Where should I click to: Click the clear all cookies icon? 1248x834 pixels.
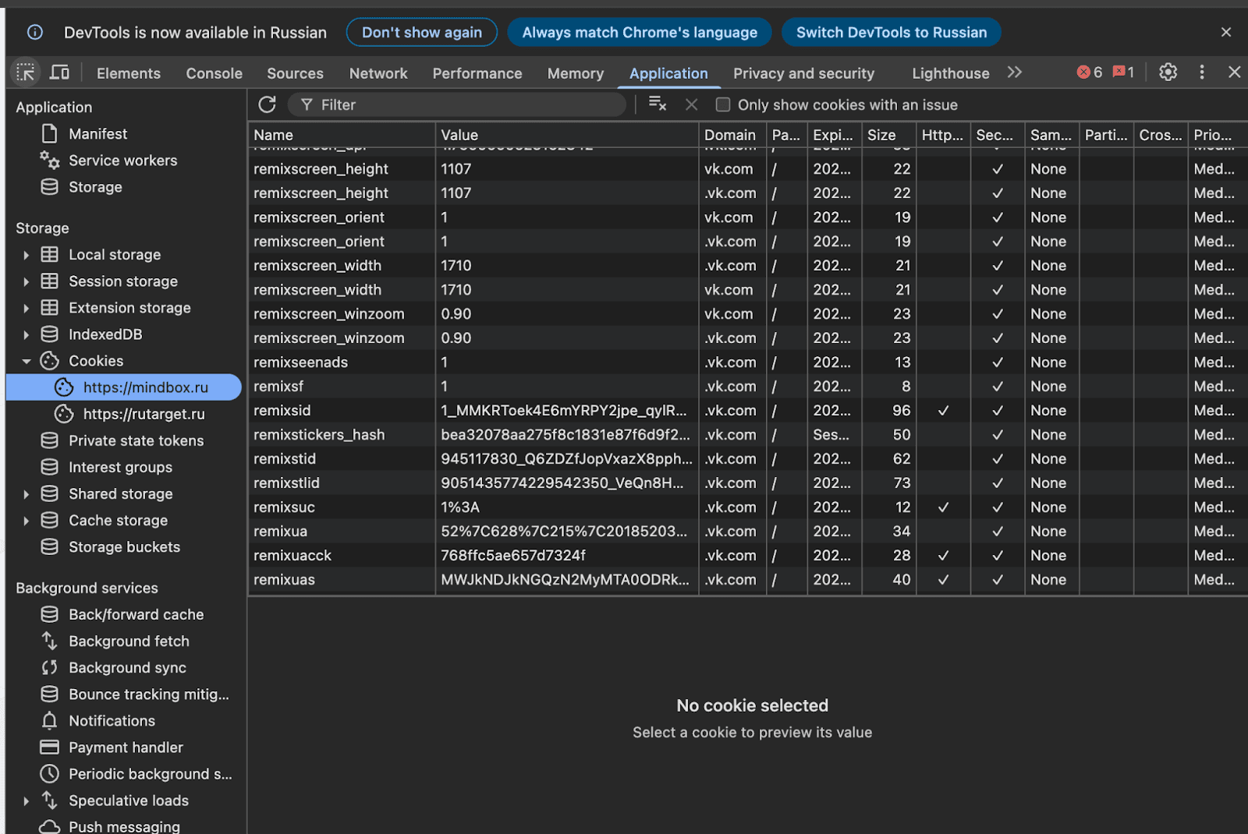658,104
